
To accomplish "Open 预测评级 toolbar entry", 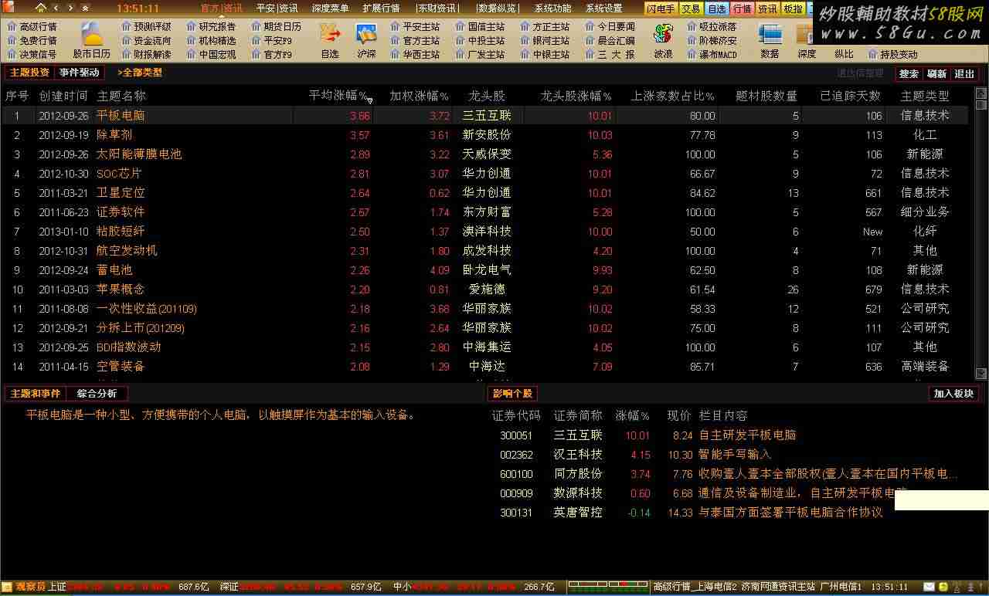I will [x=147, y=26].
